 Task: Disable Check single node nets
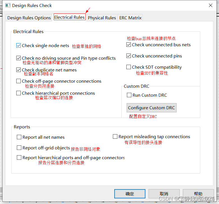[x=19, y=45]
